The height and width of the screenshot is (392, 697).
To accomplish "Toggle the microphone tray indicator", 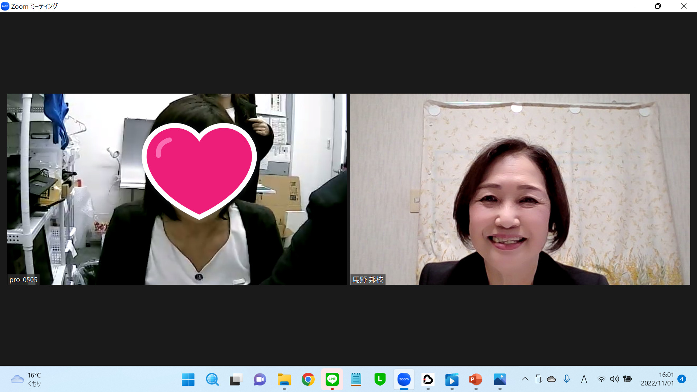I will 567,379.
